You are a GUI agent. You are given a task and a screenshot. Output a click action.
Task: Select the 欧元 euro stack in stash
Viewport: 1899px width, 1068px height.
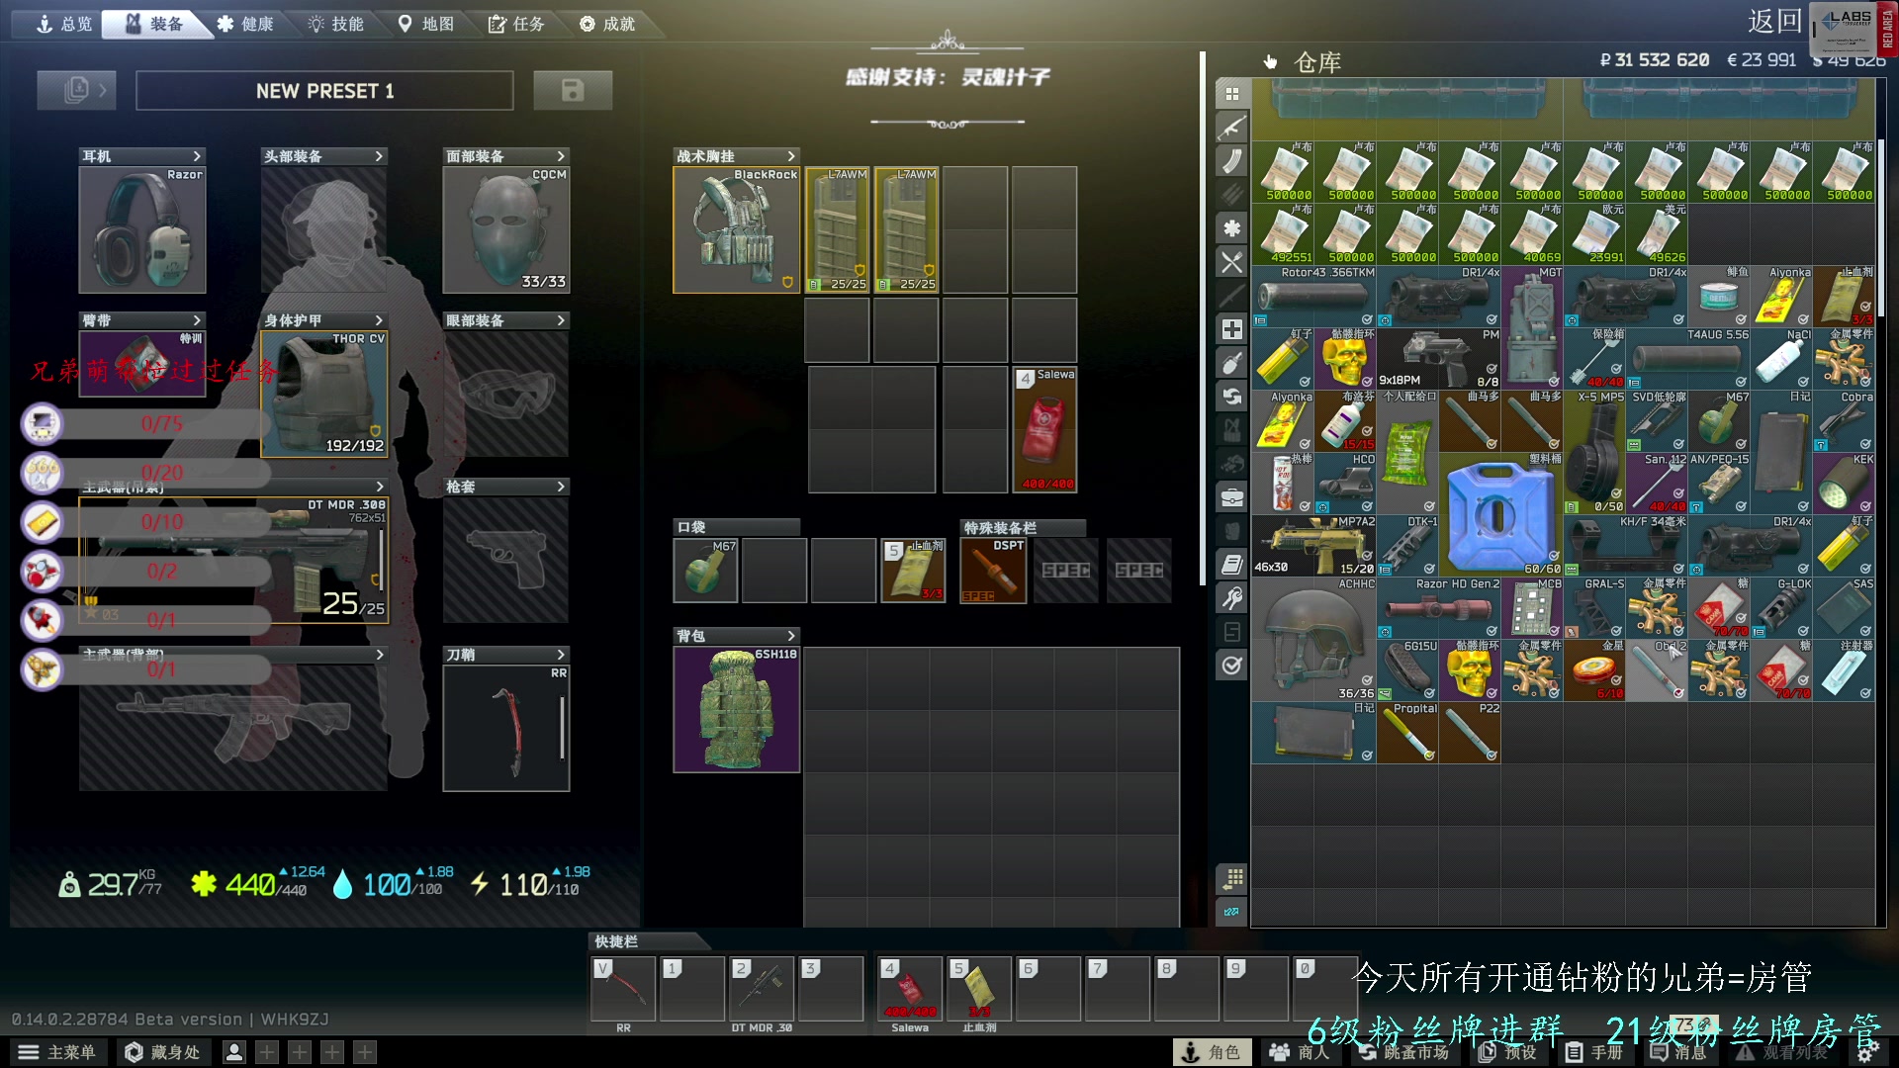1594,233
